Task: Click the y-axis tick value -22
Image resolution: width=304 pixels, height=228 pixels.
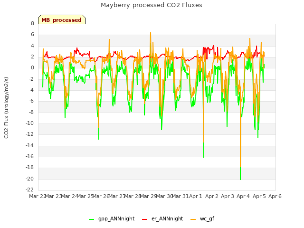Action: pos(29,190)
